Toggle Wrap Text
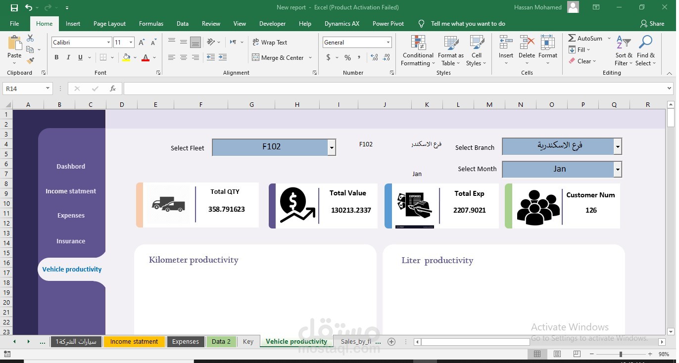Viewport: 679px width, 363px height. (x=270, y=43)
